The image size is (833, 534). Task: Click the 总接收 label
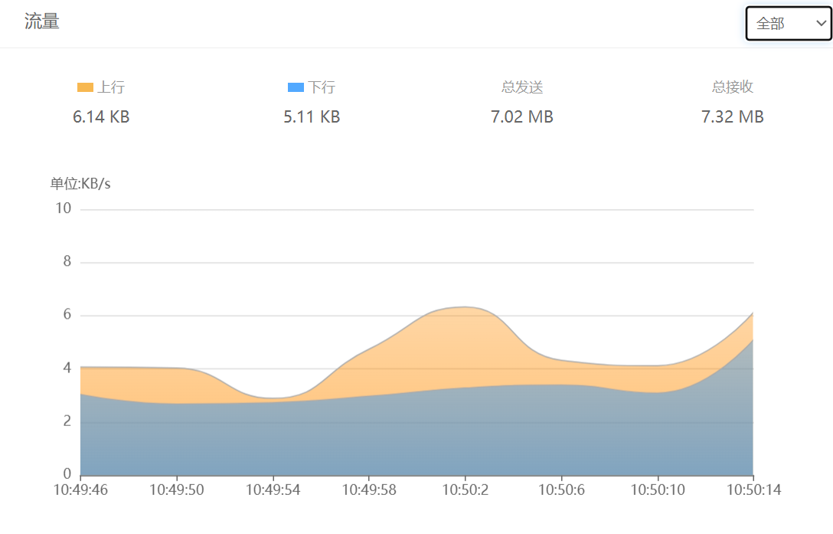coord(733,87)
